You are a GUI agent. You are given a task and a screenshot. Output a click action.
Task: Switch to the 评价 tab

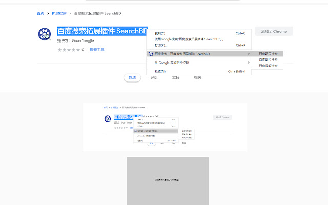click(154, 77)
